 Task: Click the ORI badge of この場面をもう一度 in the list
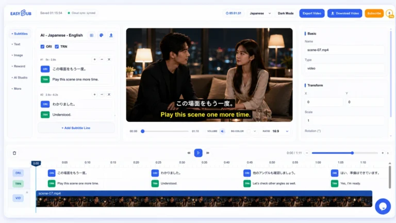tap(45, 69)
